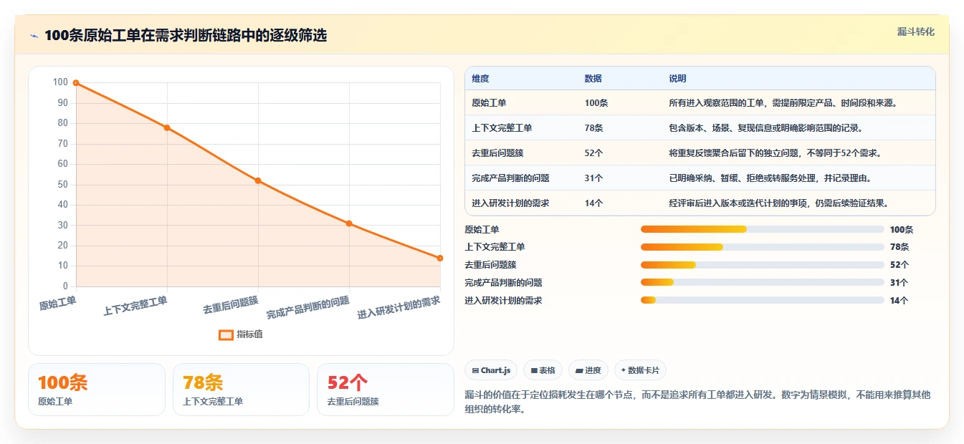Viewport: 964px width, 444px height.
Task: Click the 31个 value in table
Action: pyautogui.click(x=593, y=178)
